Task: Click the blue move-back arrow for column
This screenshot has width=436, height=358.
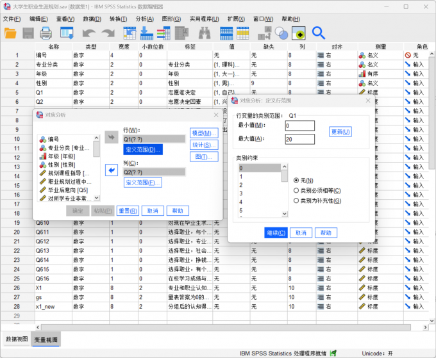Action: coord(112,170)
